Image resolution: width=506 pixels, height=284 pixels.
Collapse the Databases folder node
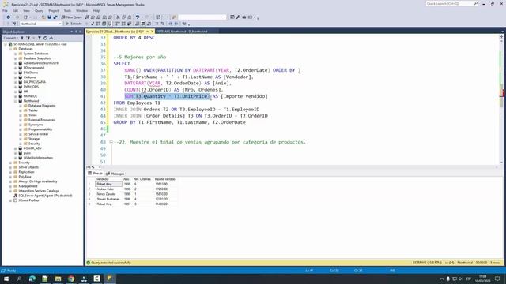pos(10,49)
